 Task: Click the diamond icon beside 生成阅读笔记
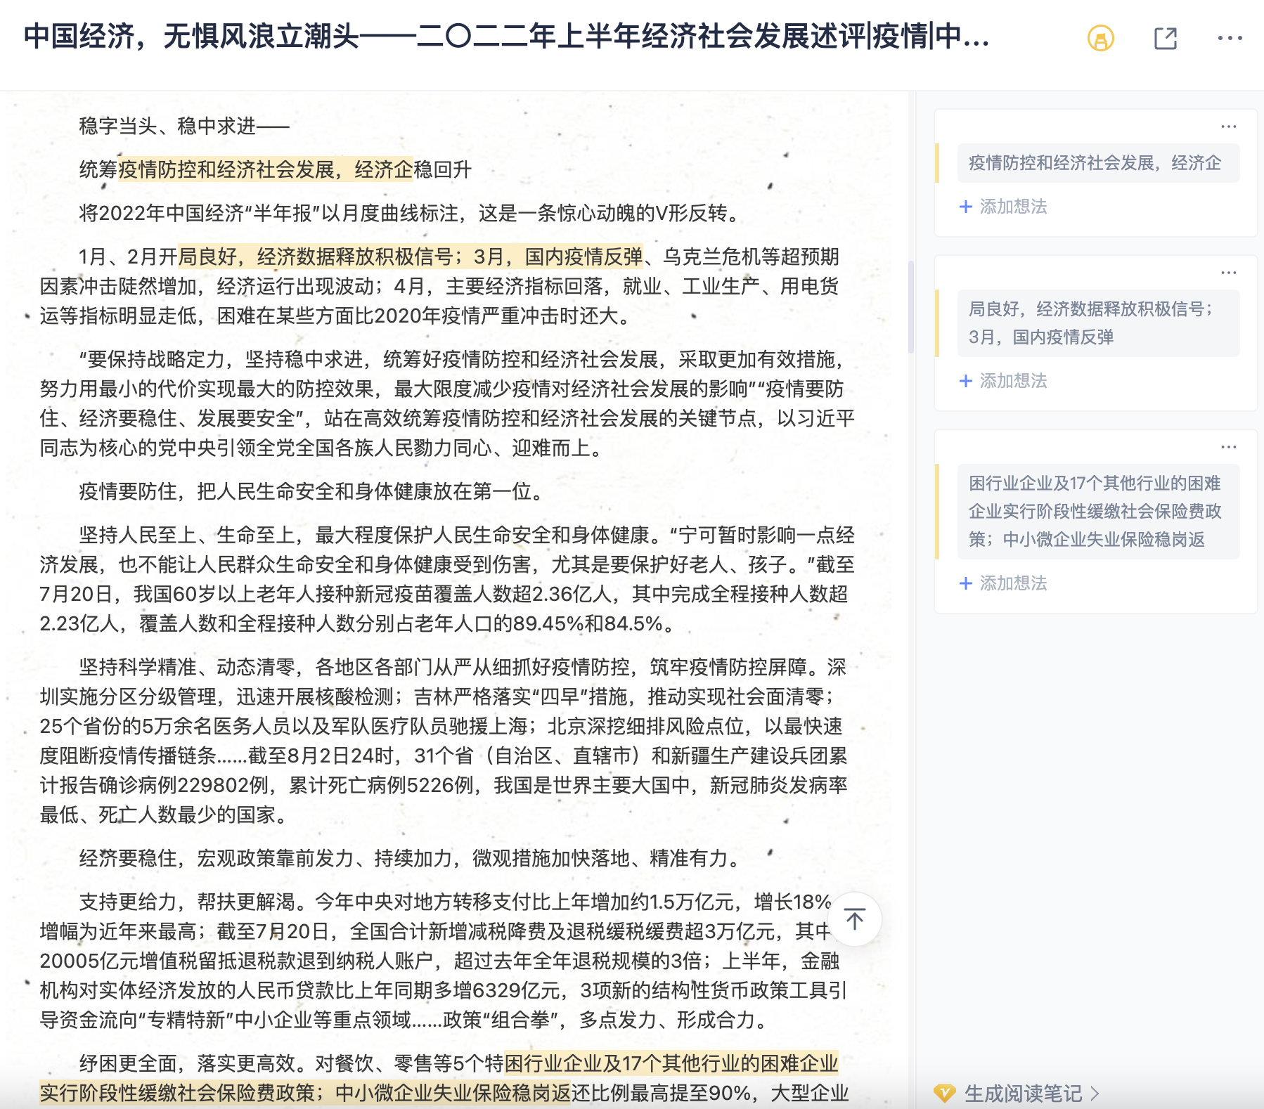pos(944,1093)
